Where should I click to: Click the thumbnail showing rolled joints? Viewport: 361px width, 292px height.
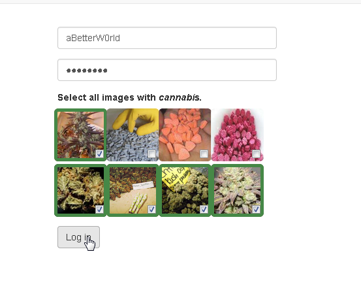[133, 190]
